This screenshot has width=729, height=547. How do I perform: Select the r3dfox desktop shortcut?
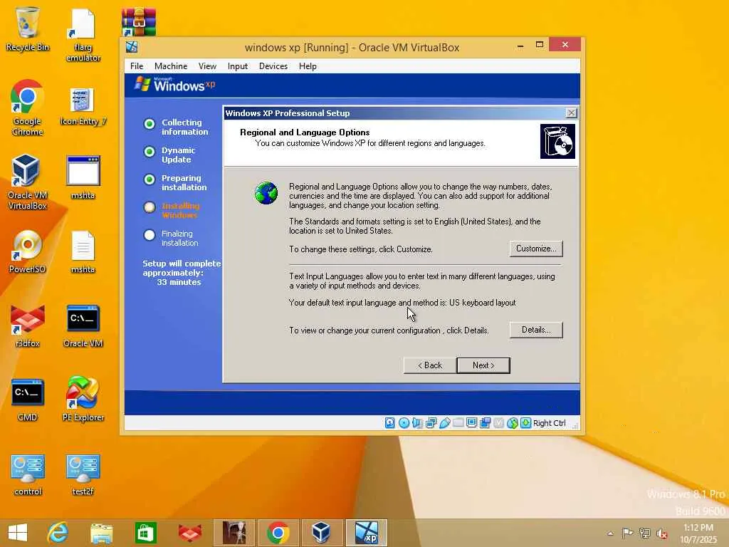[x=28, y=325]
